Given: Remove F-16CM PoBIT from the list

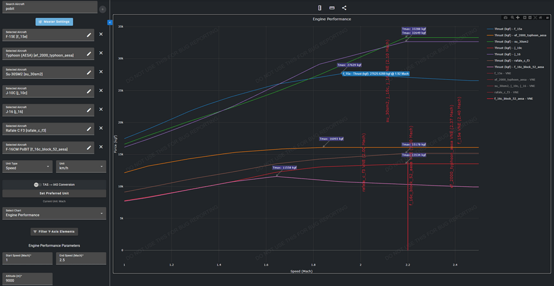Looking at the screenshot, I should click(x=101, y=147).
